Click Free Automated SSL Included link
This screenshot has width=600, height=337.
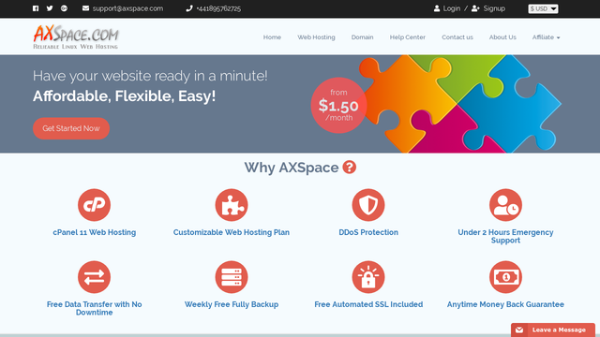(x=368, y=304)
